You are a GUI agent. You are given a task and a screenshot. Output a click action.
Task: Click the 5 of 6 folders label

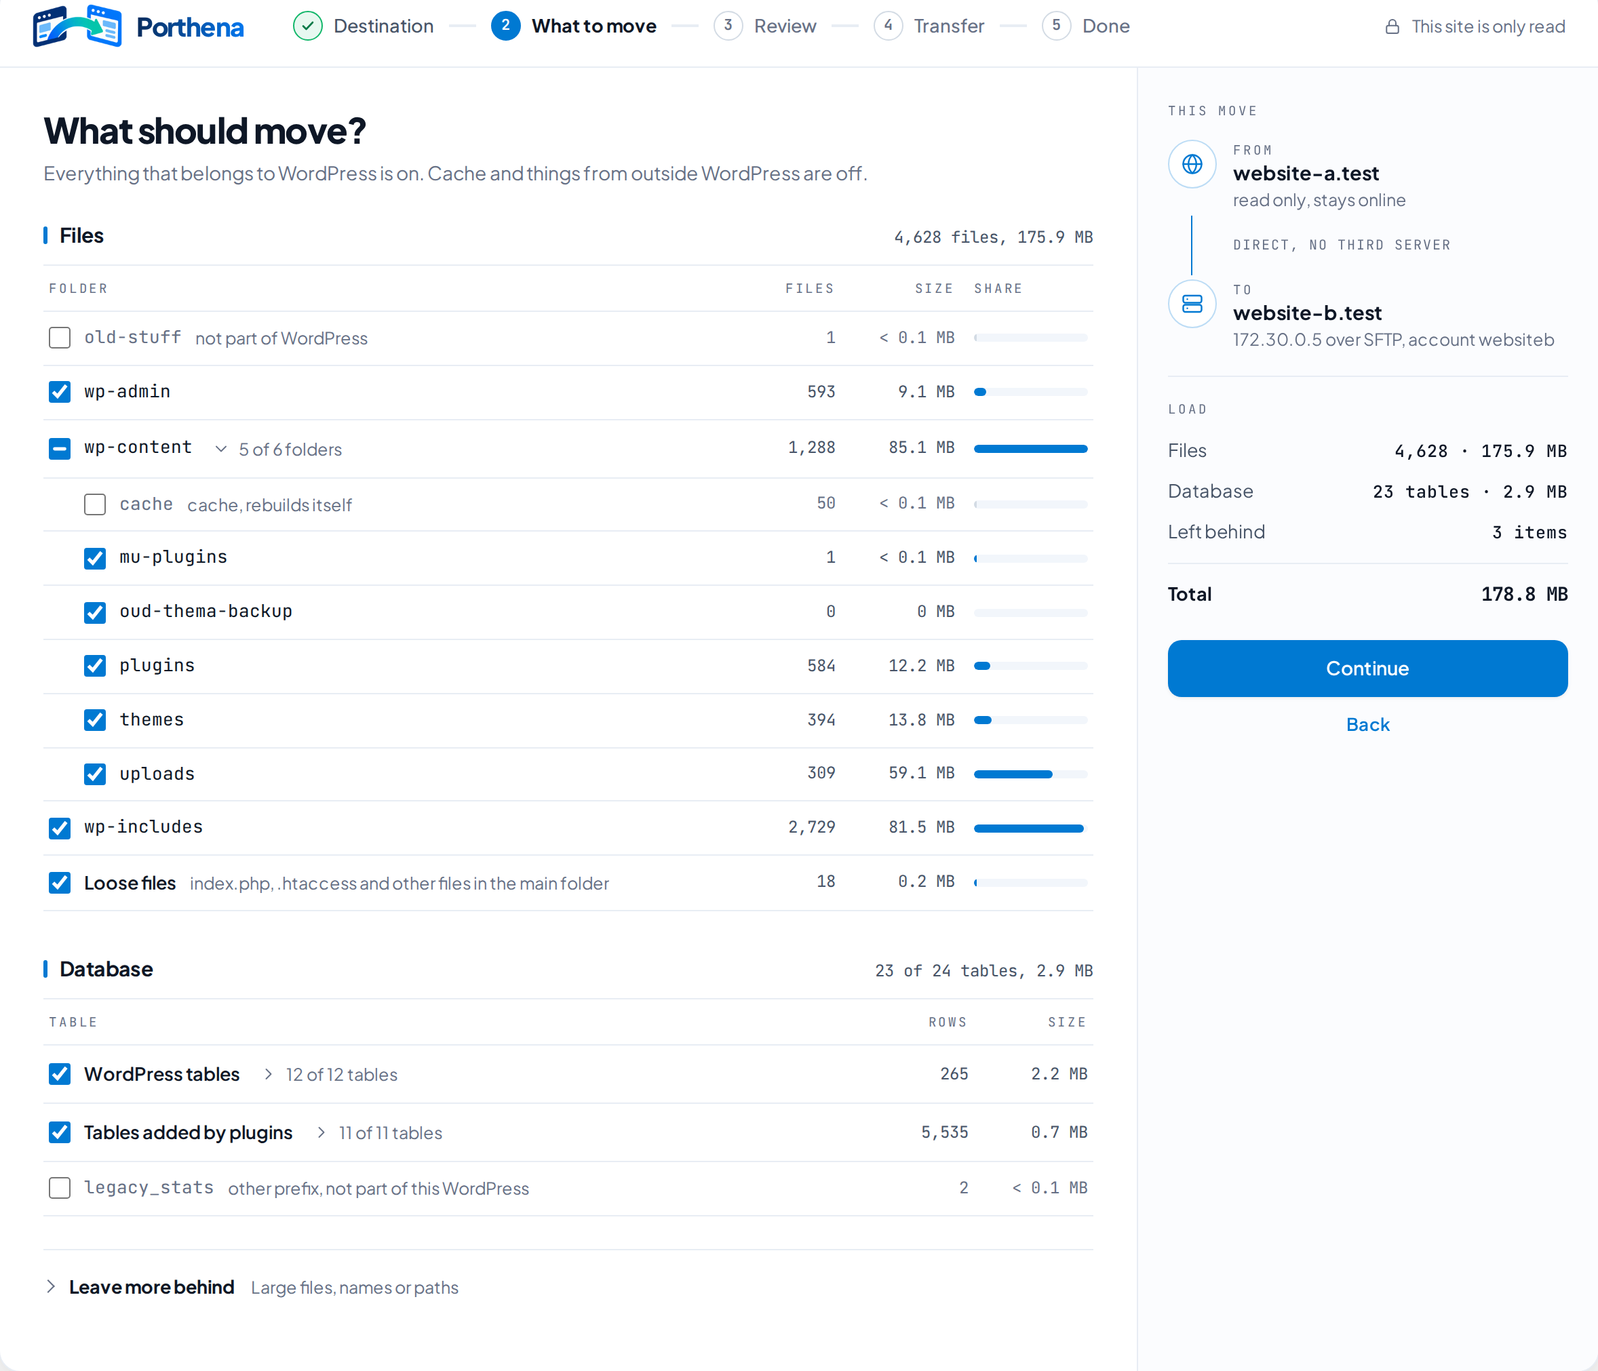[x=290, y=450]
